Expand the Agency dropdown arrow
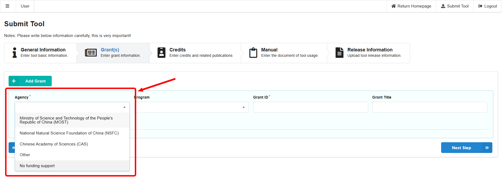Viewport: 502px width, 180px height. [x=124, y=107]
